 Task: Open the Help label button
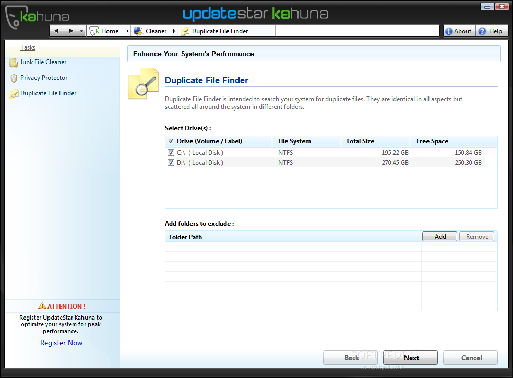tap(495, 31)
